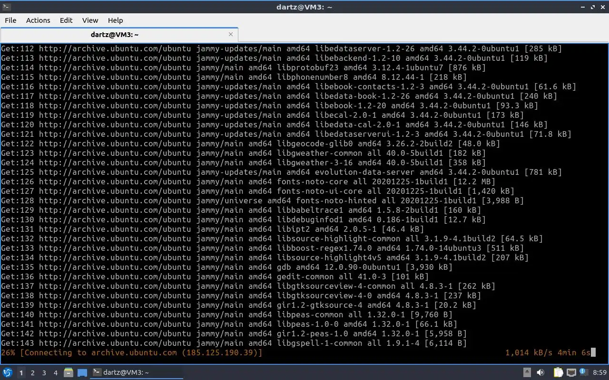This screenshot has height=380, width=609.
Task: Open the Edit menu
Action: [66, 20]
